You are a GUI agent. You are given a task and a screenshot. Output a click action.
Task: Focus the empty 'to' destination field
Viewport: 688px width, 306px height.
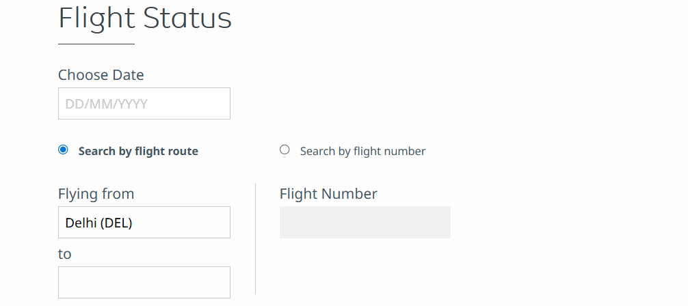click(x=144, y=282)
